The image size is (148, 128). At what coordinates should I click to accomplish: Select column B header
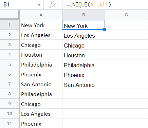84,15
